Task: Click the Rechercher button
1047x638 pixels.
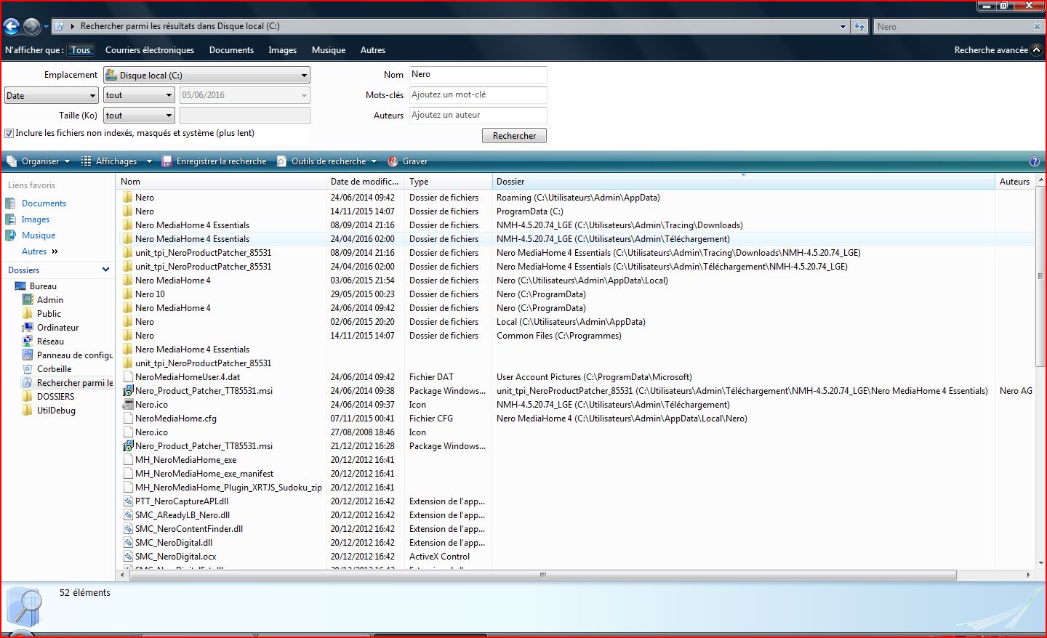Action: (x=514, y=136)
